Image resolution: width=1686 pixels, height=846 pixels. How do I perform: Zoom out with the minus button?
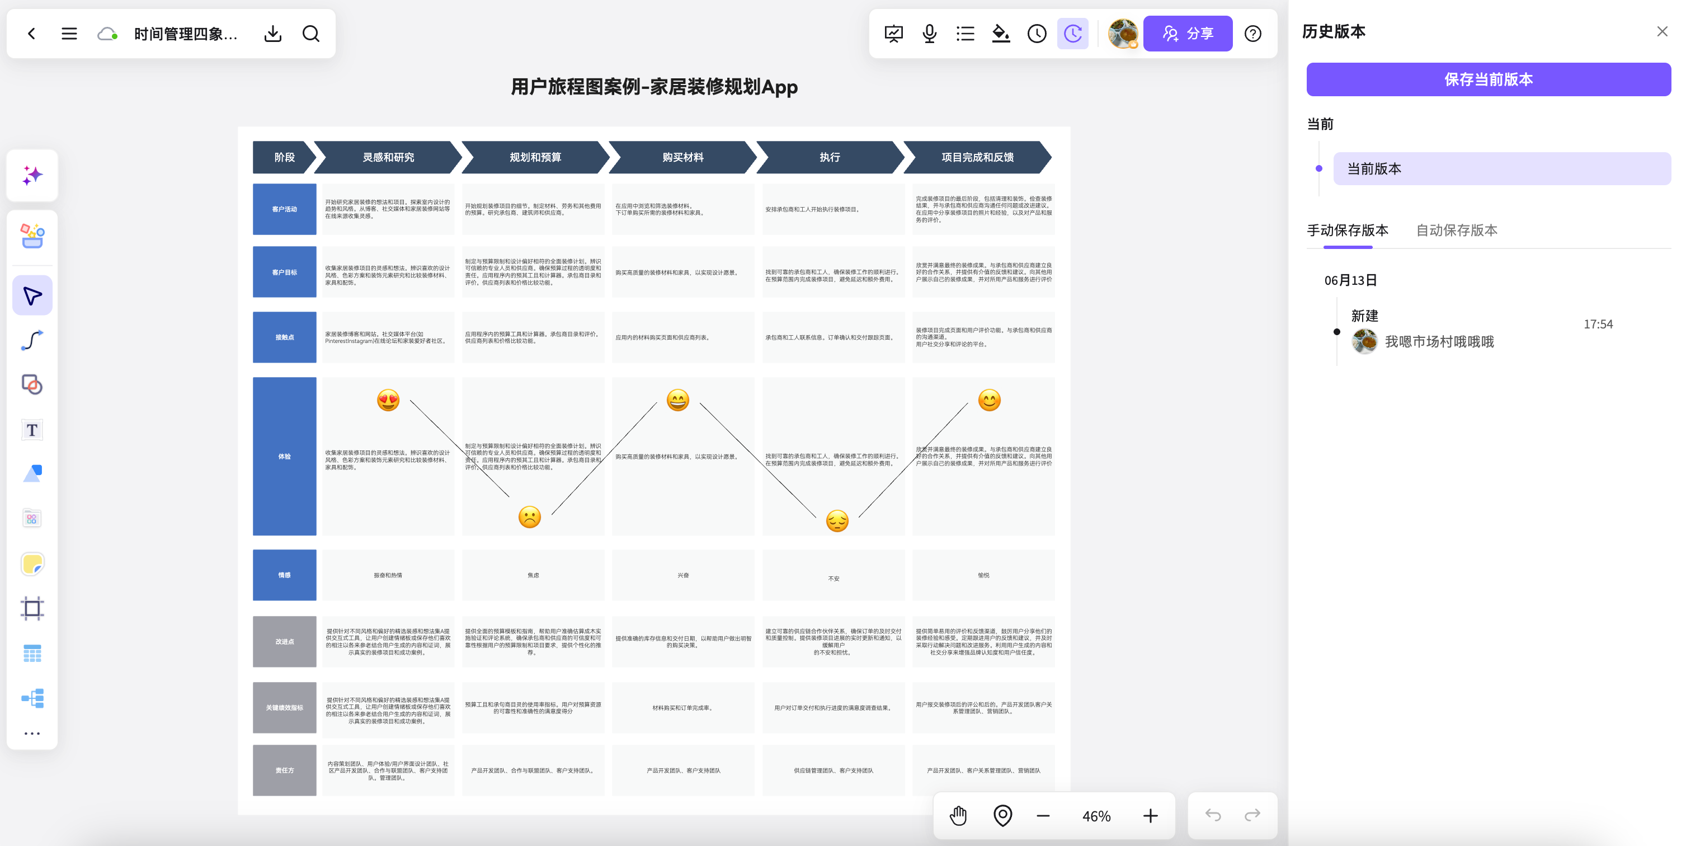[1043, 816]
